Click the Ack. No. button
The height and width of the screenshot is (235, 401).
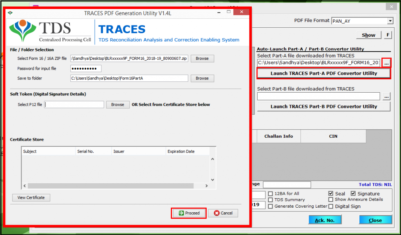(325, 220)
